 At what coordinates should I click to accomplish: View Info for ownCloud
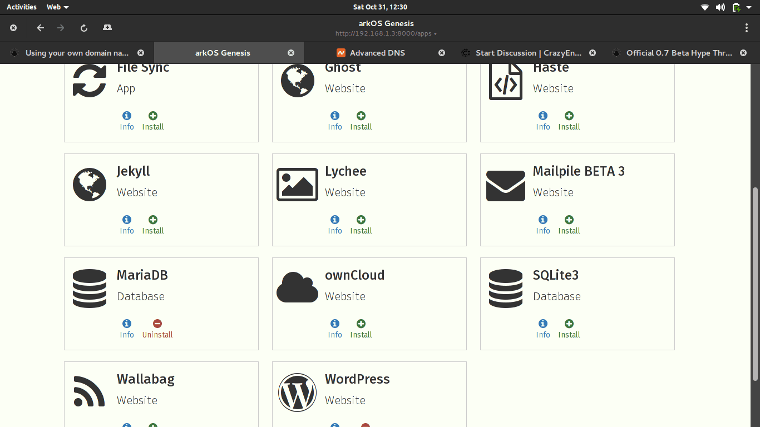pos(335,329)
